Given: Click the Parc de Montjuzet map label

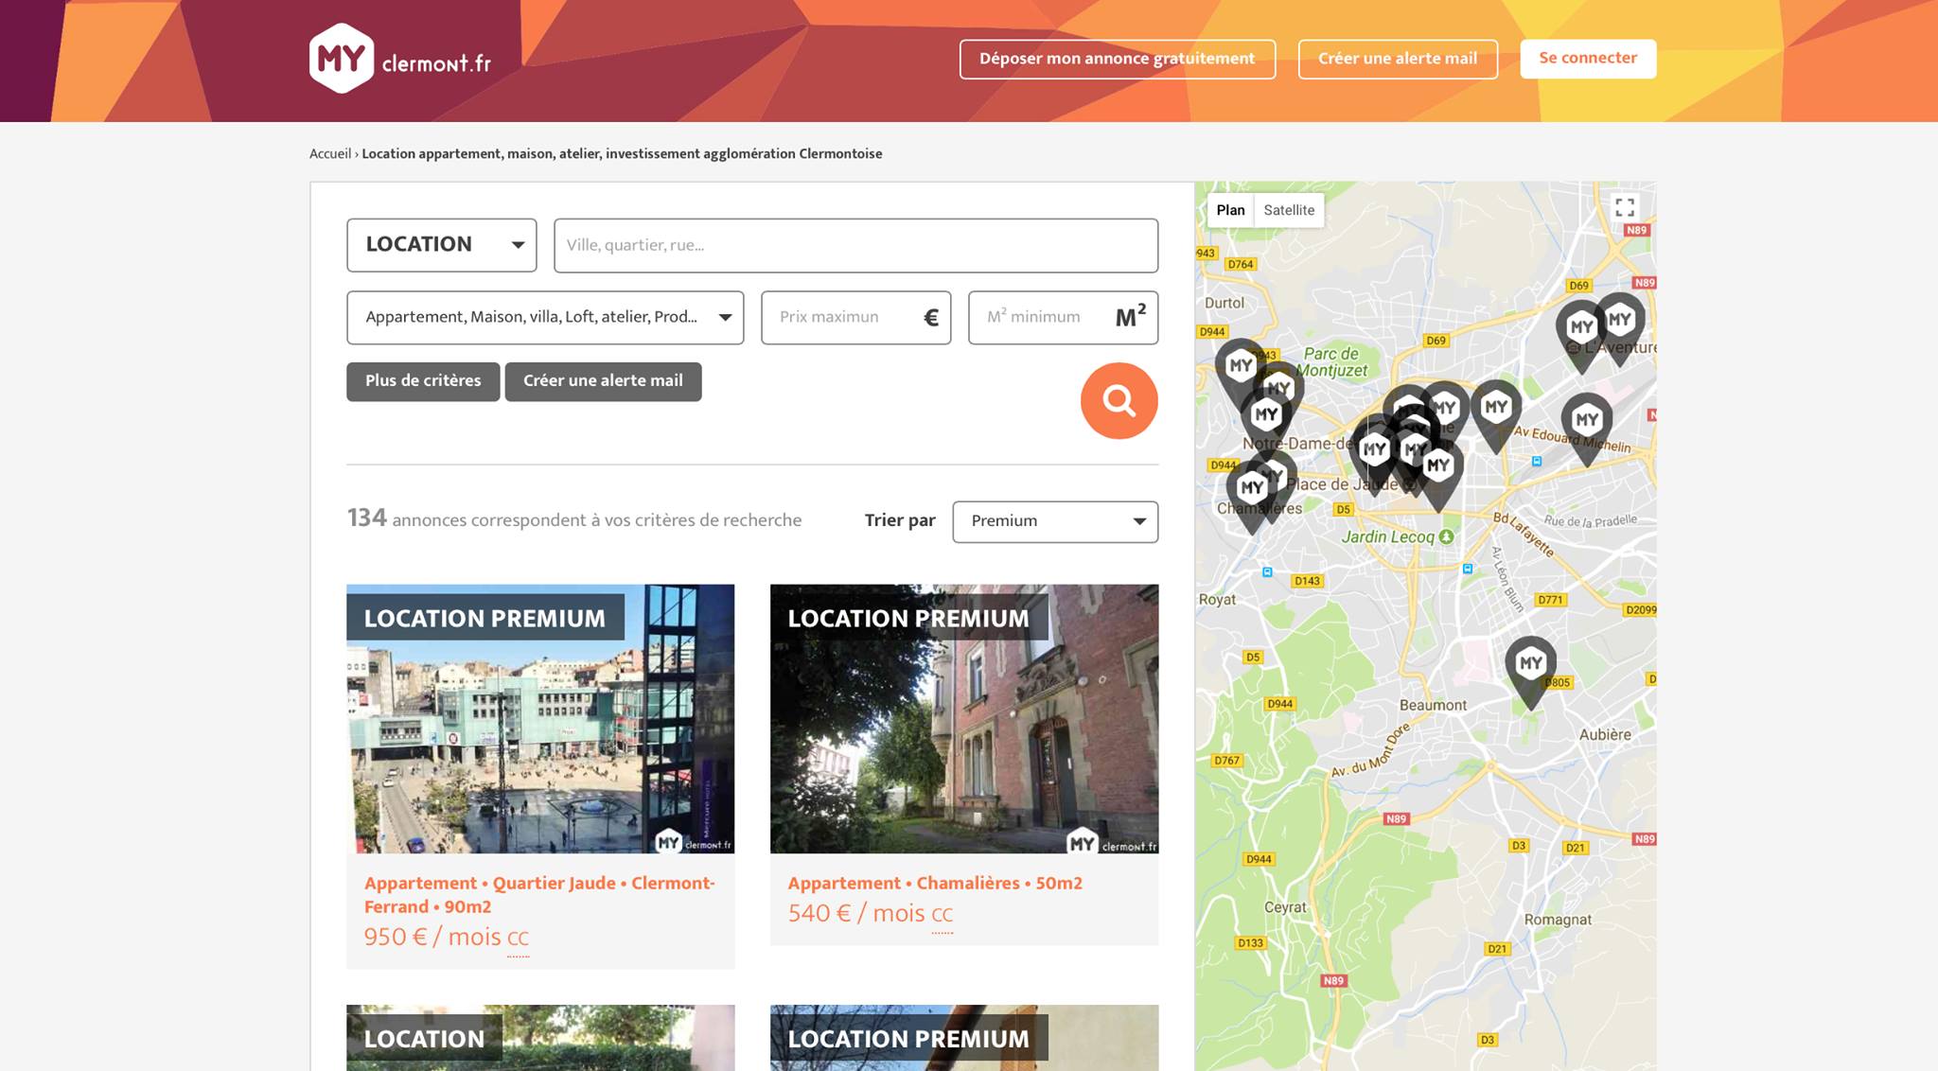Looking at the screenshot, I should [1332, 361].
